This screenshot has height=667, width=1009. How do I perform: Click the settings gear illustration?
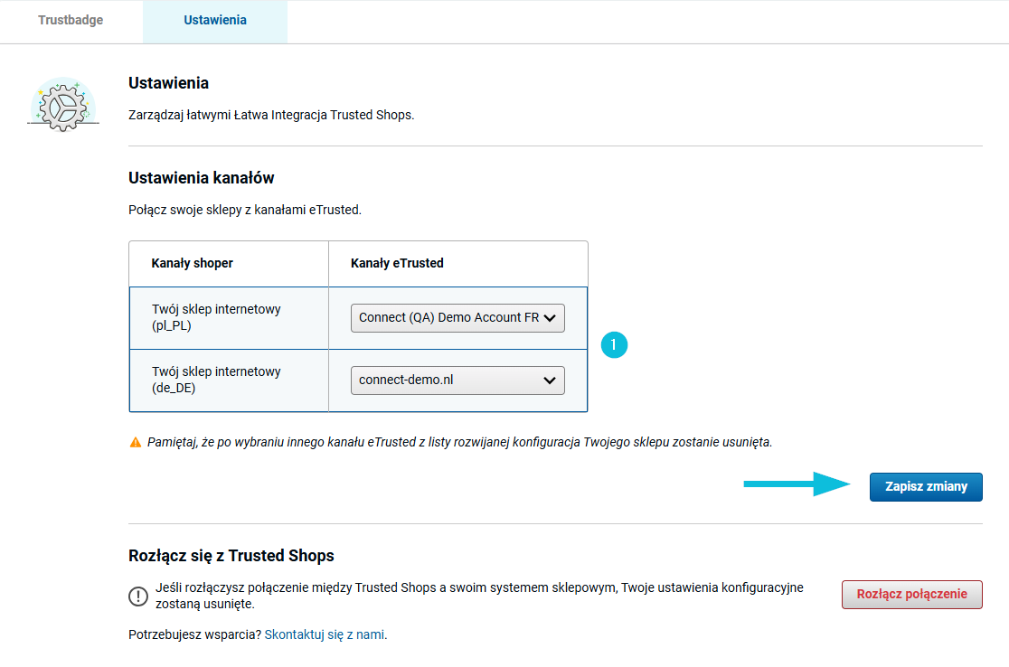(63, 105)
